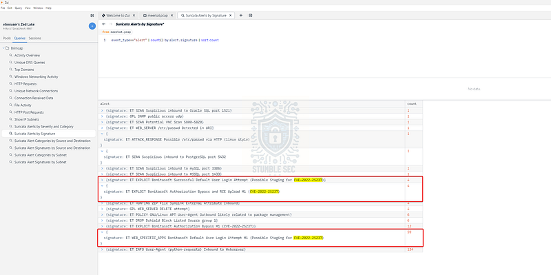Expand the Dshield Block Listed Source row

pyautogui.click(x=102, y=221)
